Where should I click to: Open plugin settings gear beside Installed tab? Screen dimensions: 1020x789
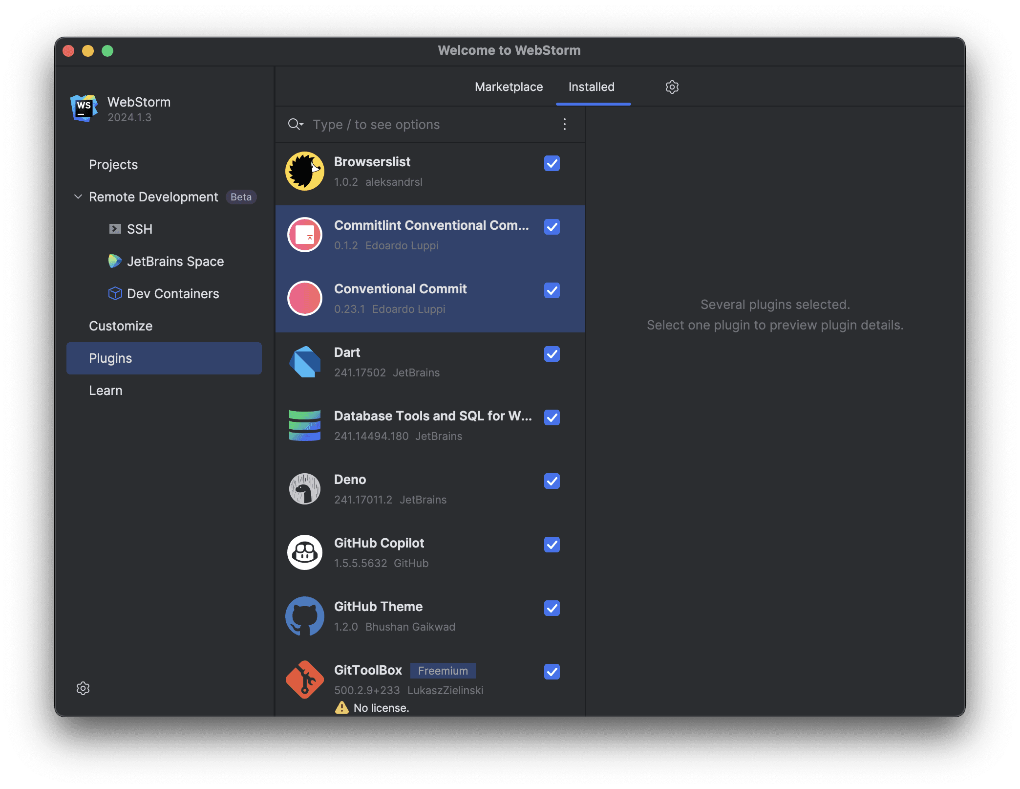672,87
